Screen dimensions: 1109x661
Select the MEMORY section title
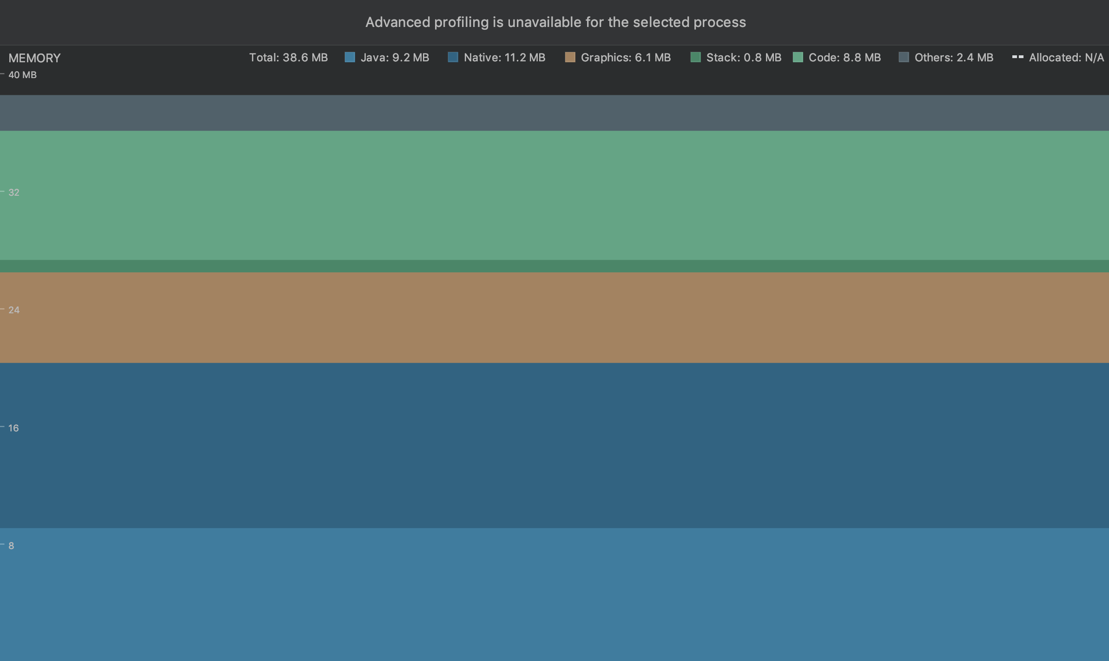click(x=34, y=58)
